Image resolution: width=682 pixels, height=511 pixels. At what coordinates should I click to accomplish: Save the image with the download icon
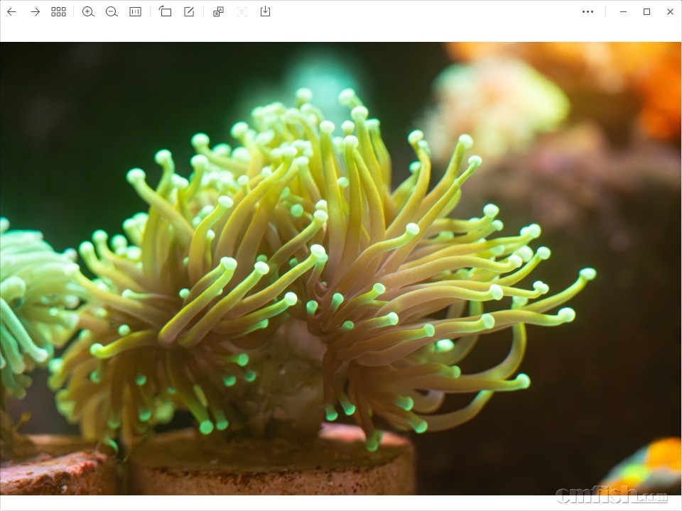point(265,11)
